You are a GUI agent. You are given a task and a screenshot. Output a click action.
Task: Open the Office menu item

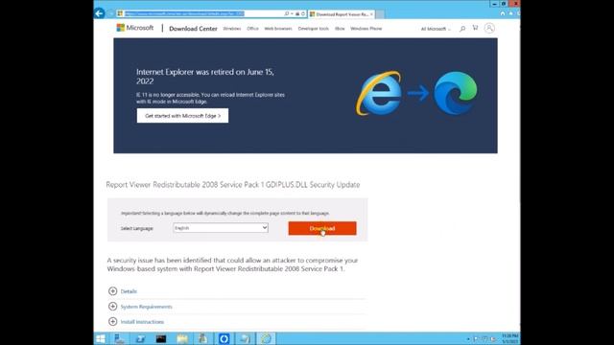click(252, 29)
